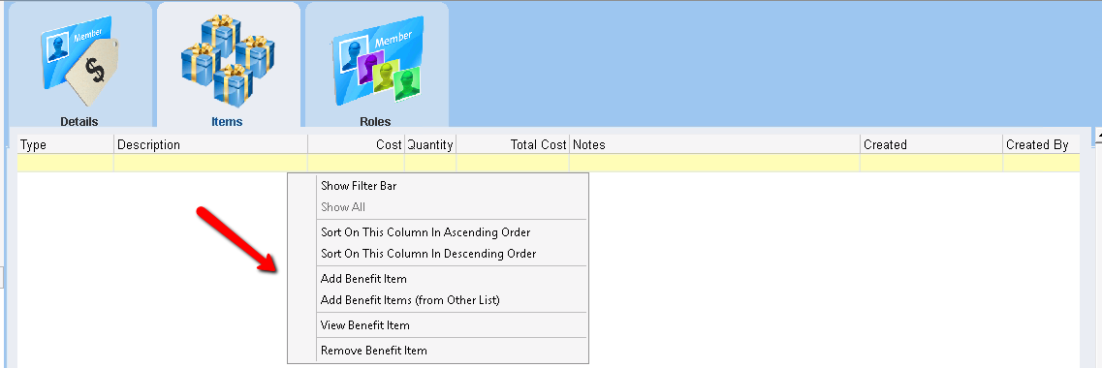The height and width of the screenshot is (368, 1102).
Task: Choose Add Benefit Items (from Other List)
Action: tap(410, 300)
